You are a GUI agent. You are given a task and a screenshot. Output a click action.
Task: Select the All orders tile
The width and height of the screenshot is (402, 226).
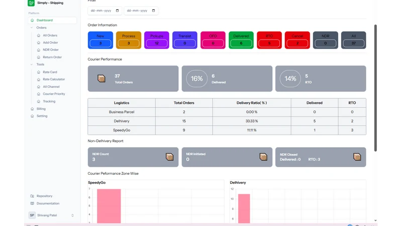coord(354,40)
